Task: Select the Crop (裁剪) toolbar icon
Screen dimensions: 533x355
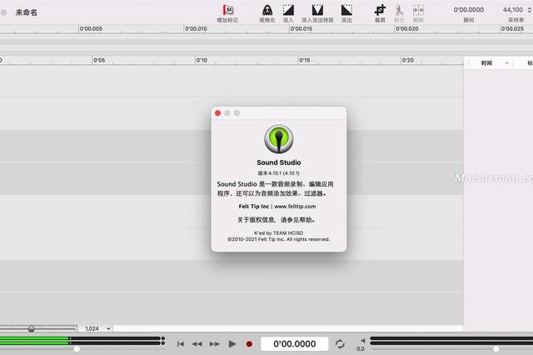Action: [x=380, y=10]
